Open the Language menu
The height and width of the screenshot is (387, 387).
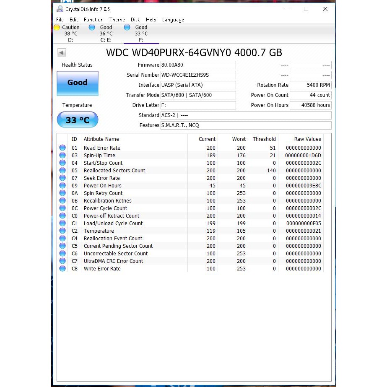173,19
